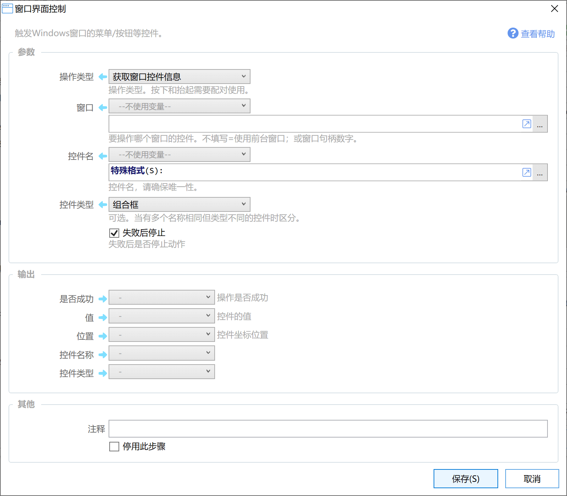Click the blue arrow next to 控件名
567x496 pixels.
pyautogui.click(x=103, y=156)
